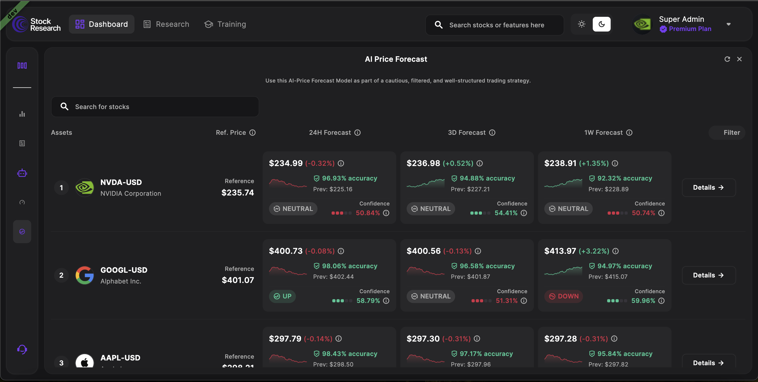The image size is (758, 382).
Task: Click DOWN badge in GOOGL 1W card
Action: (x=564, y=296)
